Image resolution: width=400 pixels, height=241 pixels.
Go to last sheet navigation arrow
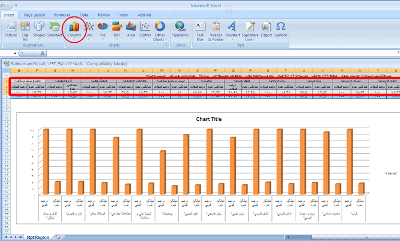21,237
